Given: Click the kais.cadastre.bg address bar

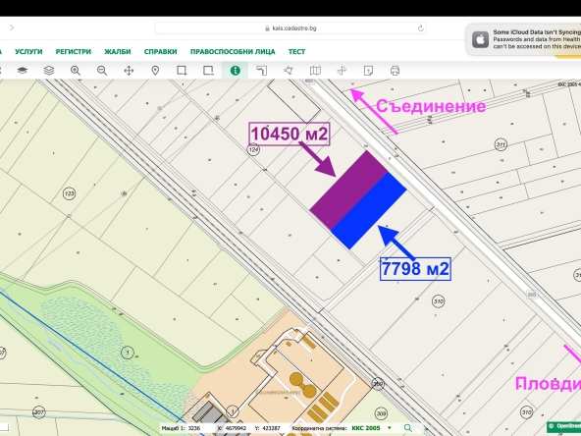Looking at the screenshot, I should coord(290,28).
